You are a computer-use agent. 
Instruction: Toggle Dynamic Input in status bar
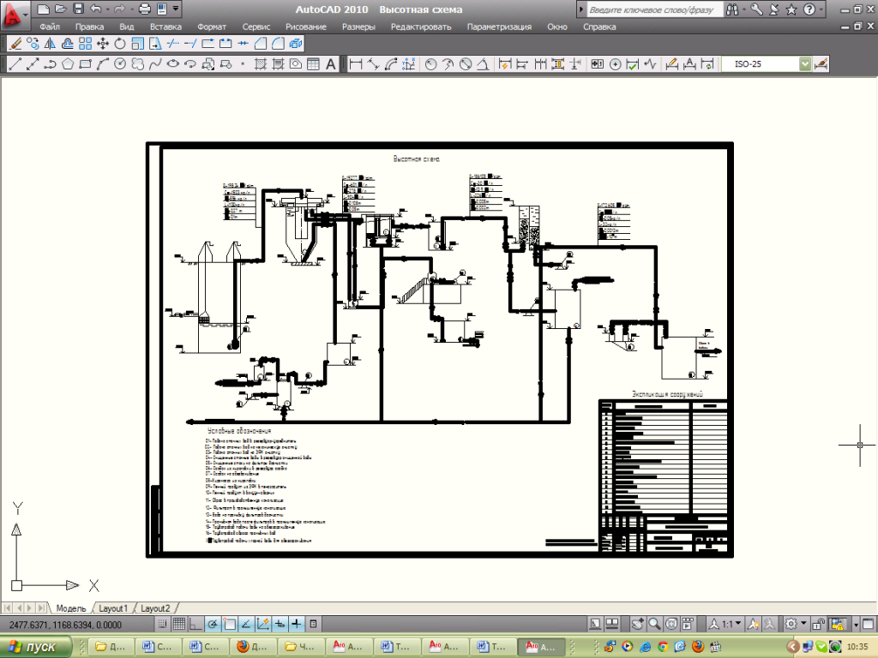(x=280, y=624)
